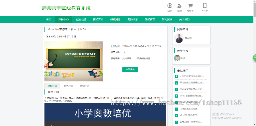This screenshot has width=256, height=126.
Task: Switch to the 课程评价 tab
Action: [84, 86]
